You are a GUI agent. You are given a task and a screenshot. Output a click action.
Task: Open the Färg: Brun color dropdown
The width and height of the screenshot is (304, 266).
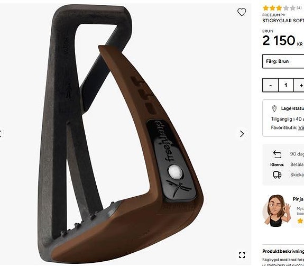(x=283, y=61)
